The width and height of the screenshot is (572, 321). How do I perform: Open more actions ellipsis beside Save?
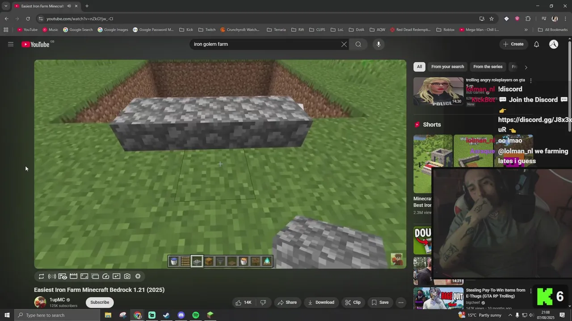[x=401, y=302]
